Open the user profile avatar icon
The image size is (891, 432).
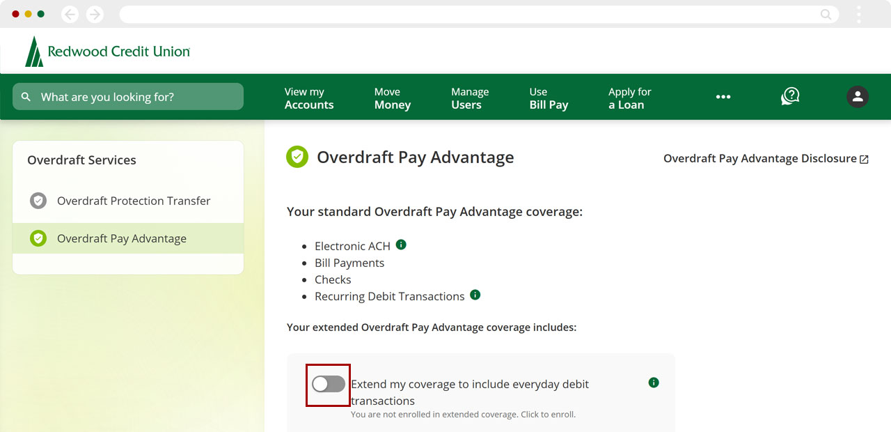[x=857, y=97]
